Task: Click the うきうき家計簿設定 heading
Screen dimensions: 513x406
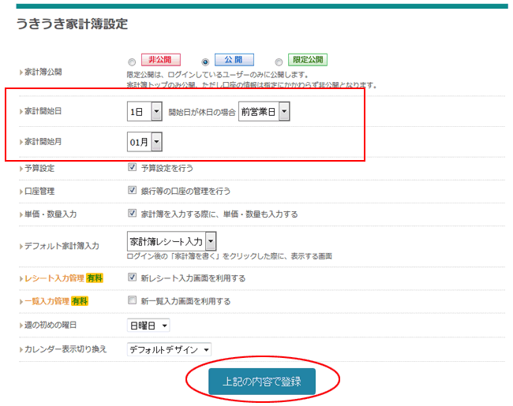Action: 72,24
